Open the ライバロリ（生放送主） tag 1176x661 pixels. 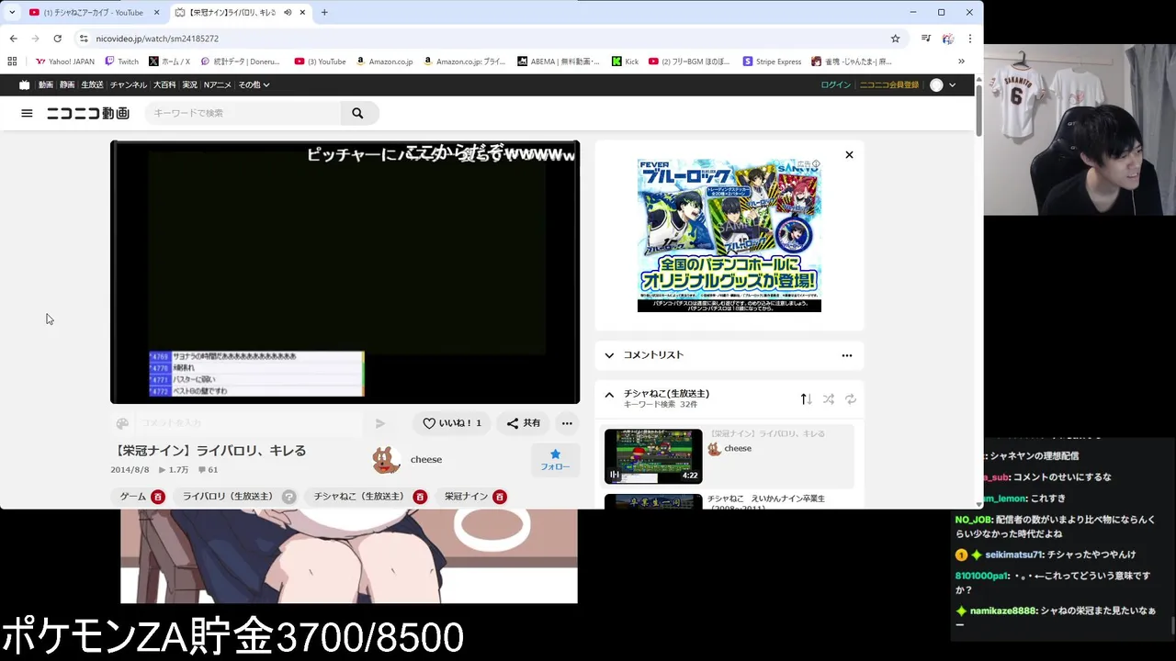[227, 497]
